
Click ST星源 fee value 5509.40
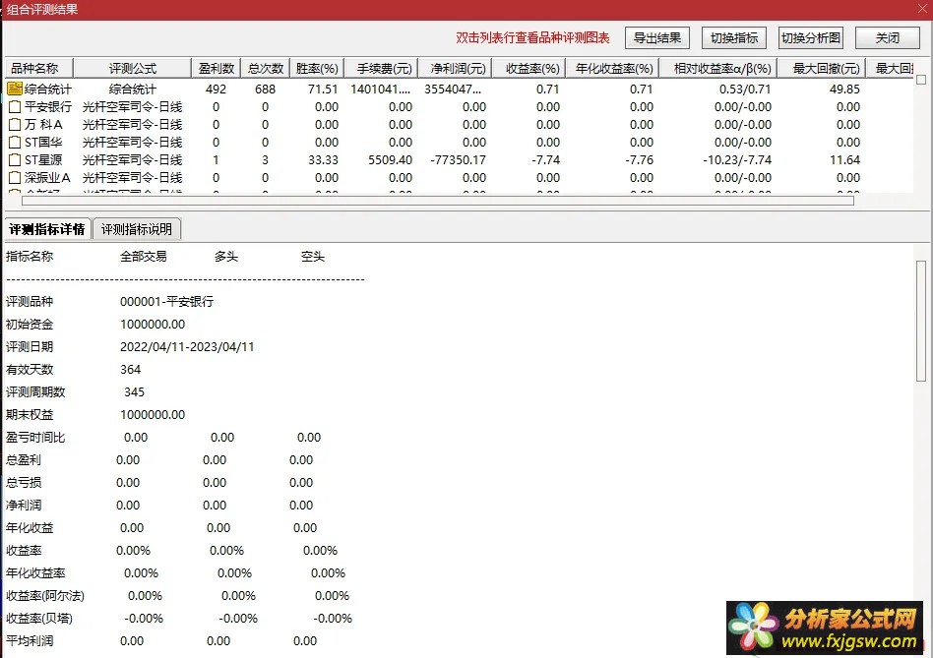click(x=391, y=160)
